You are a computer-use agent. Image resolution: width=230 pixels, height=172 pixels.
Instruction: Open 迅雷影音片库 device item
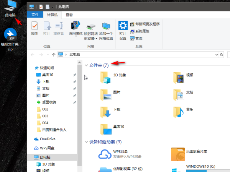click(x=179, y=154)
